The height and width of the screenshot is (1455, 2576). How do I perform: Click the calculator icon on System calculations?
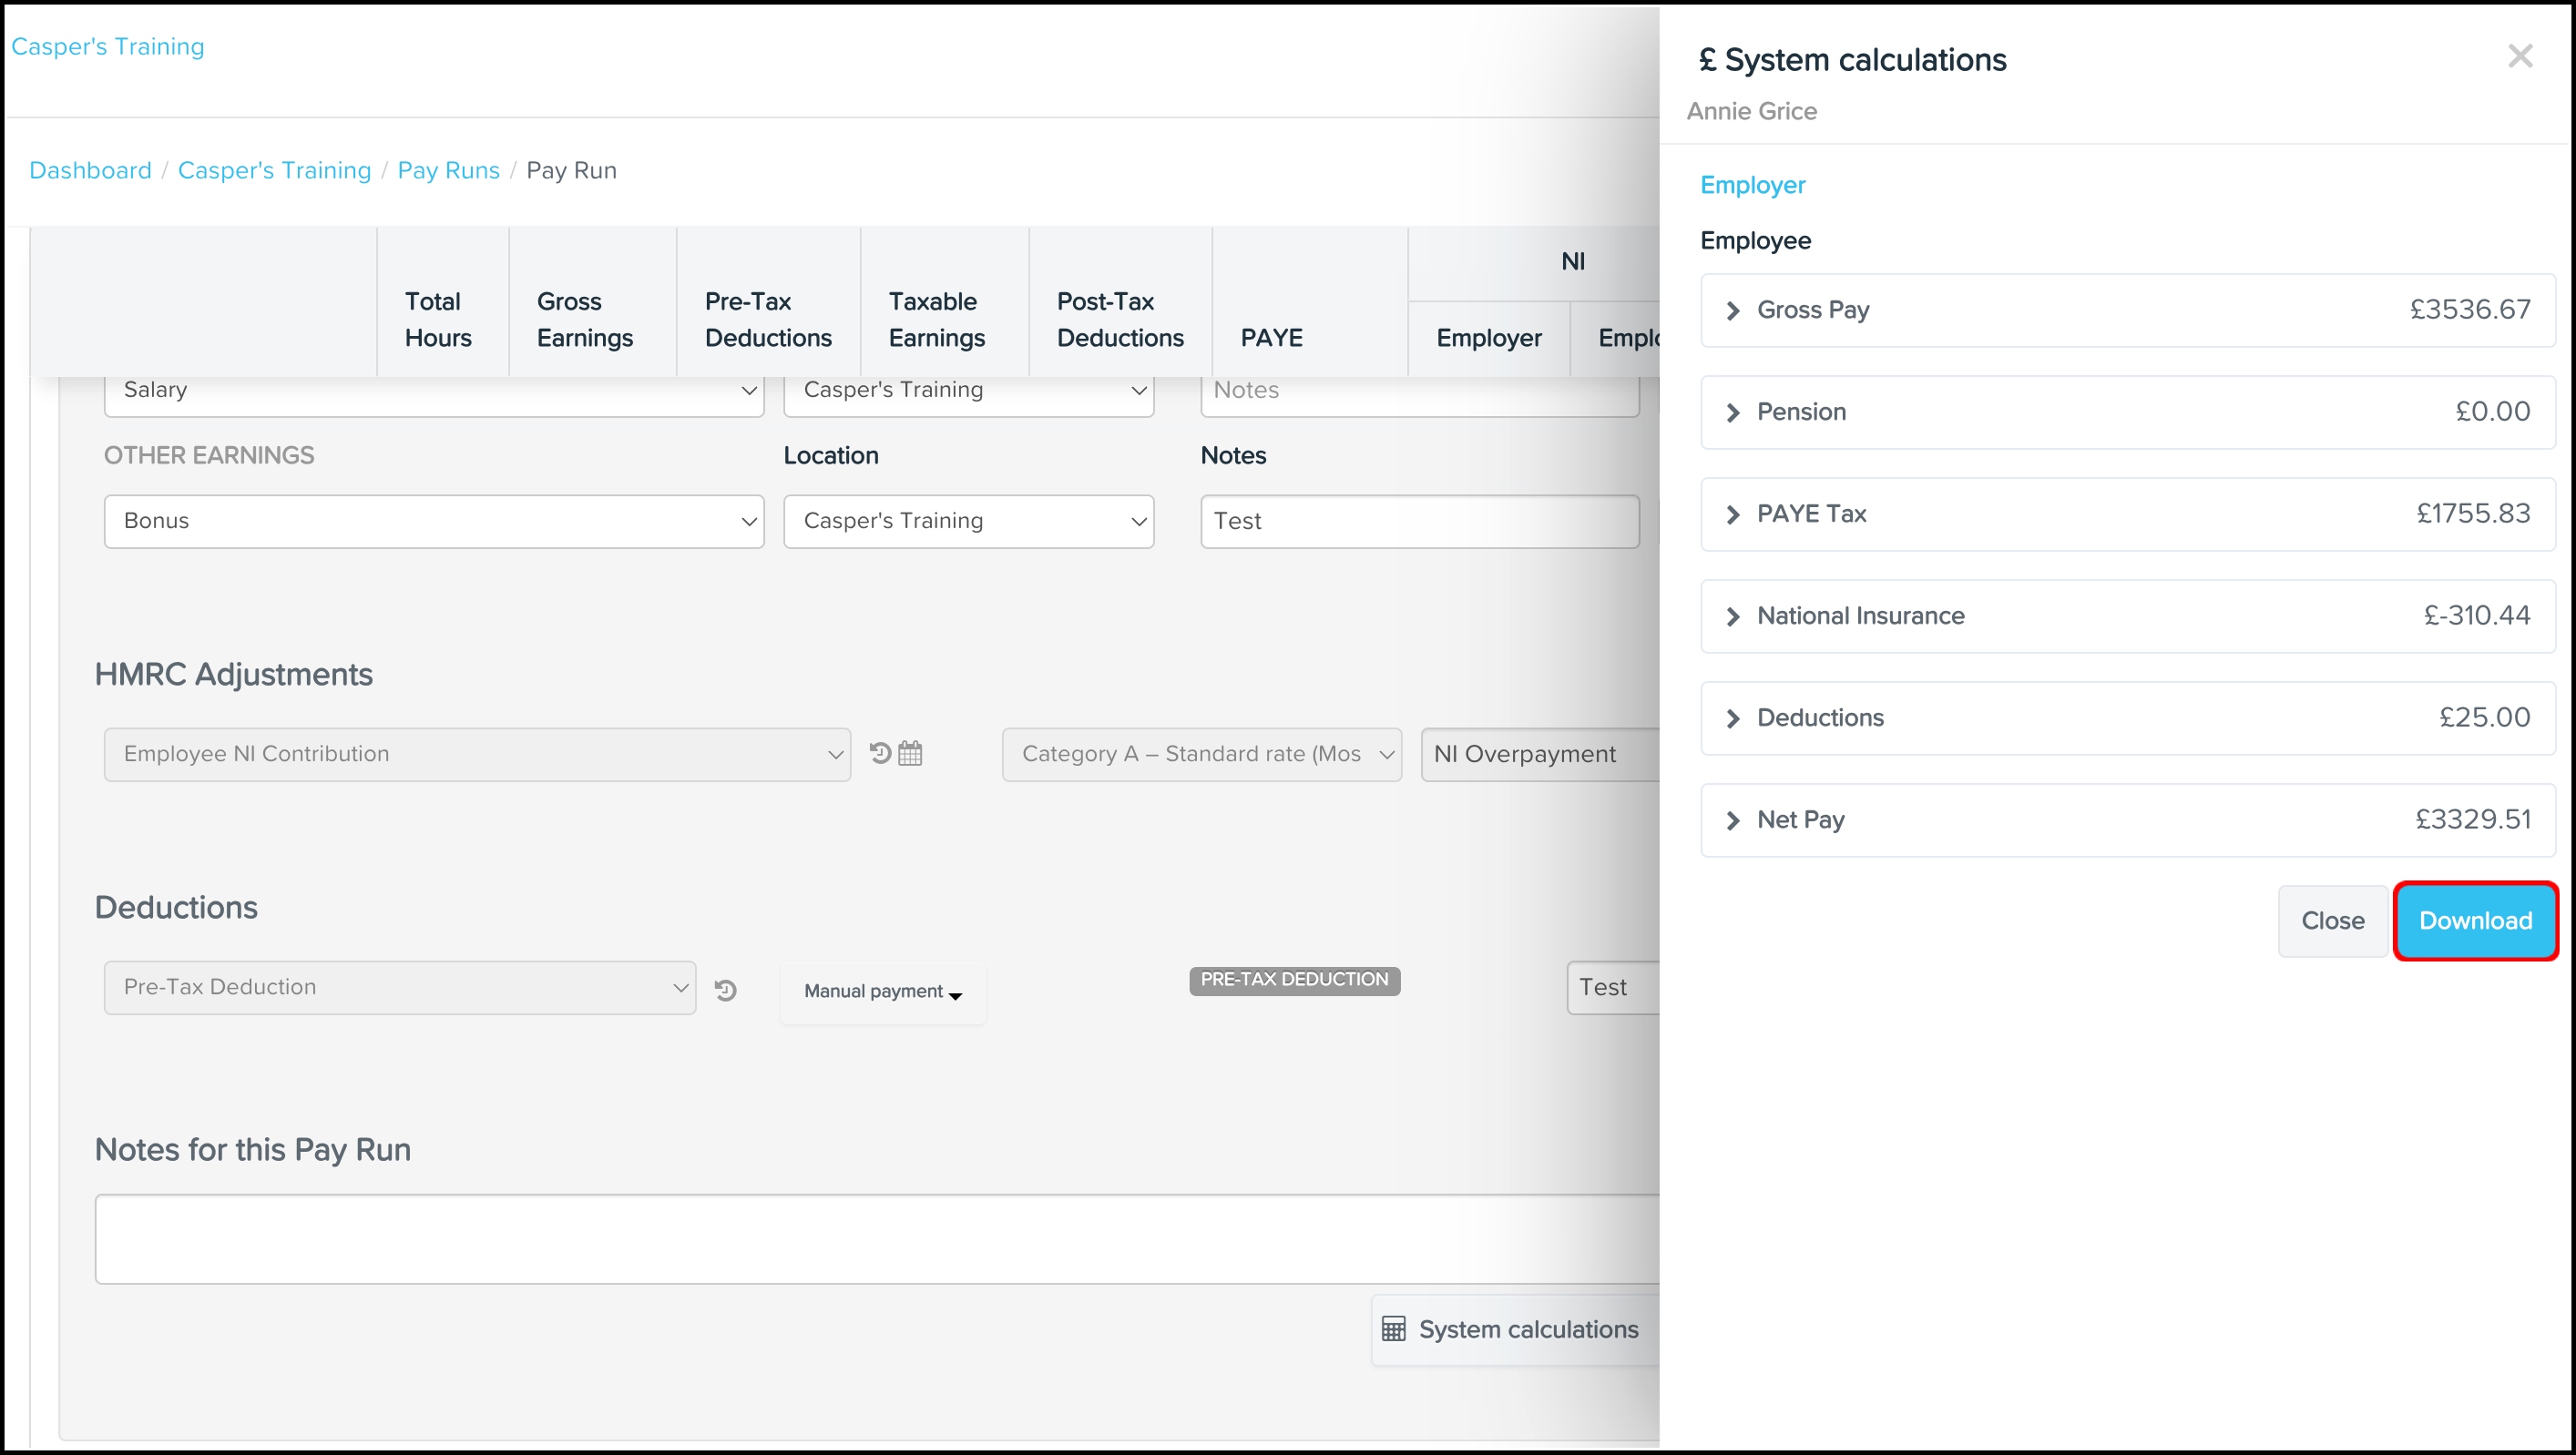click(1393, 1329)
